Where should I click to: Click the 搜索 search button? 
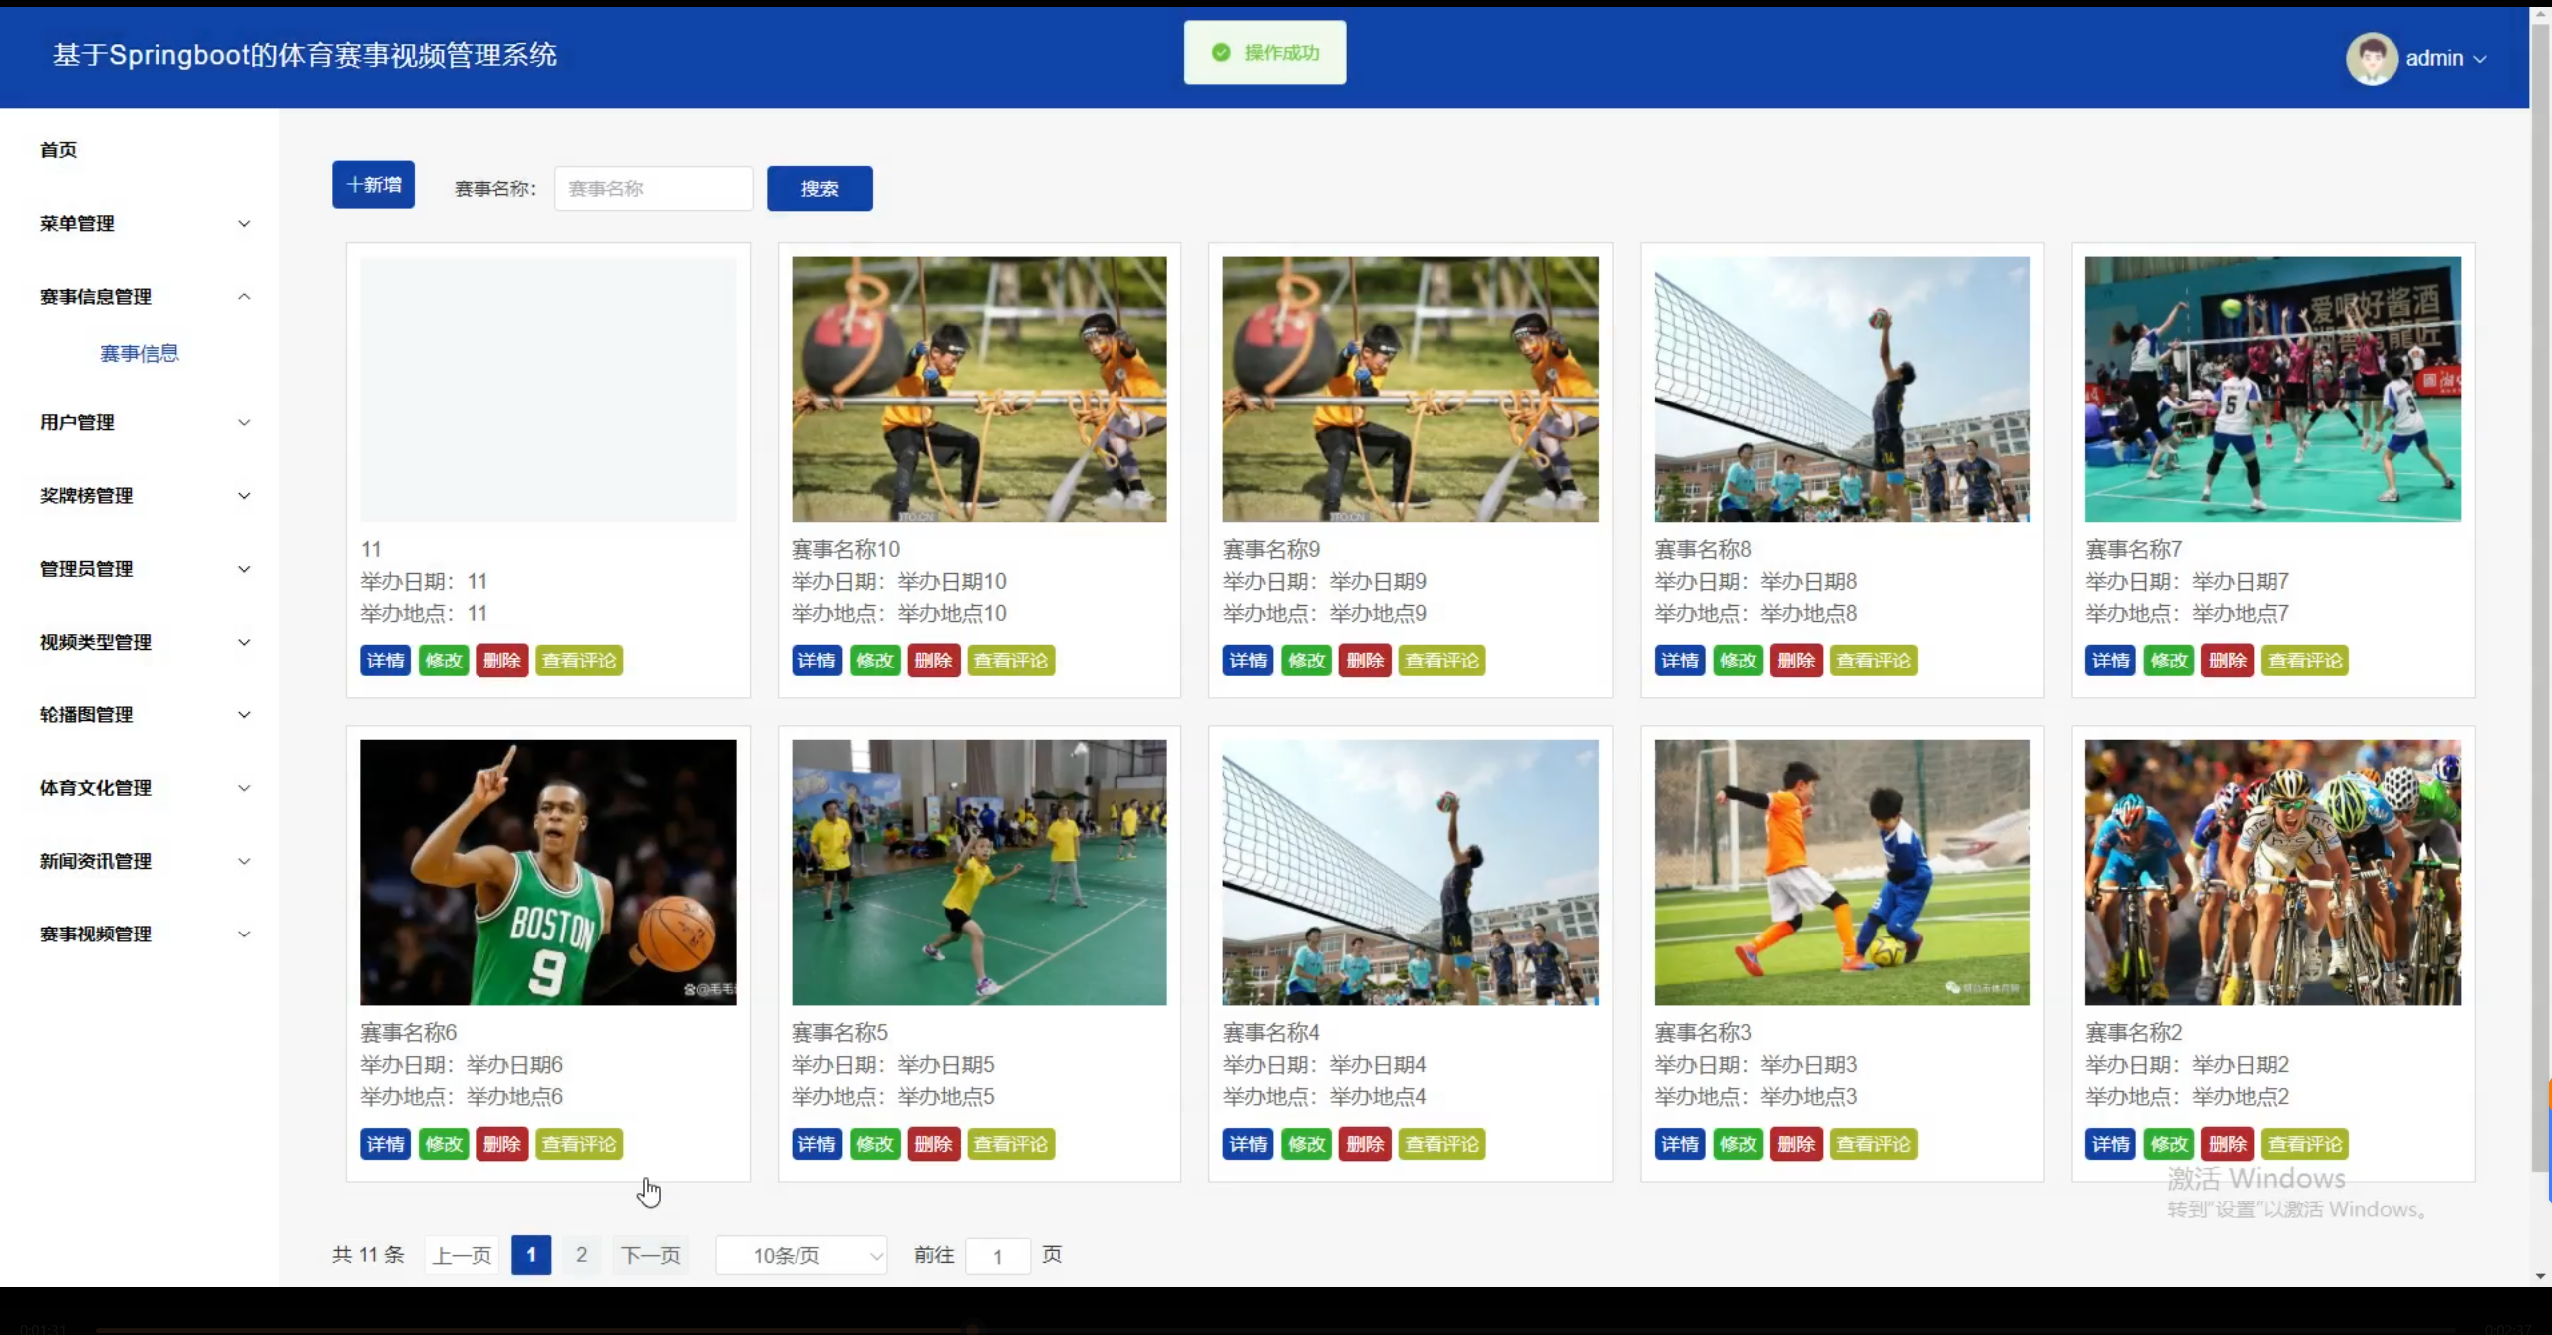tap(819, 189)
